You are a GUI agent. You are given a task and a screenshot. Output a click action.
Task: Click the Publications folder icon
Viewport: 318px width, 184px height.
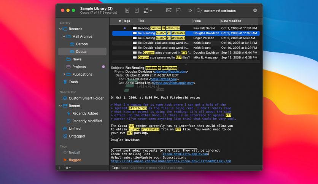click(x=68, y=75)
